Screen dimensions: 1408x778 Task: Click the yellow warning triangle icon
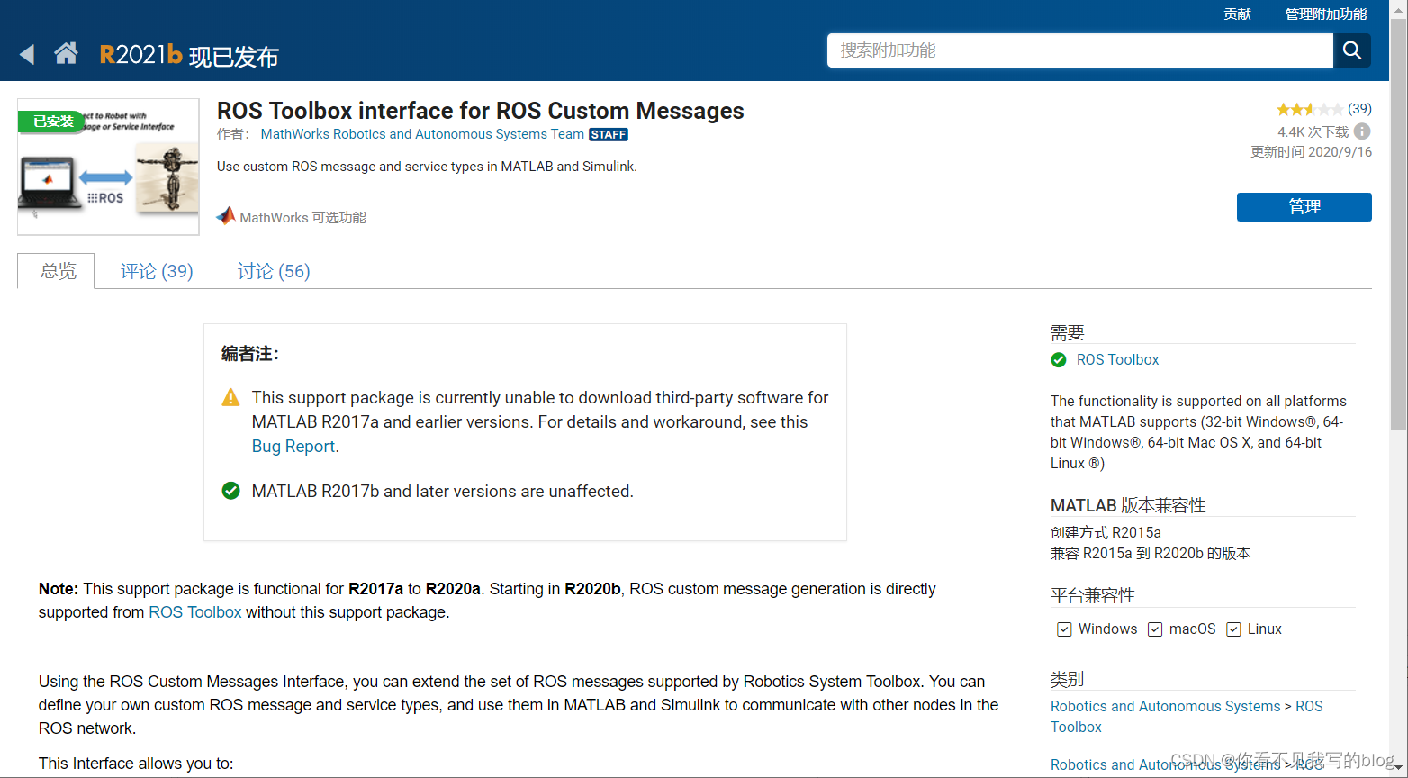tap(231, 397)
